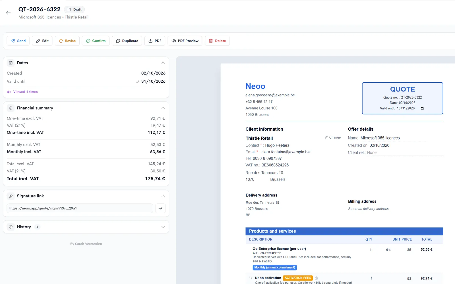Screen dimensions: 455x284
Task: Open signature link with arrow button
Action: point(160,208)
